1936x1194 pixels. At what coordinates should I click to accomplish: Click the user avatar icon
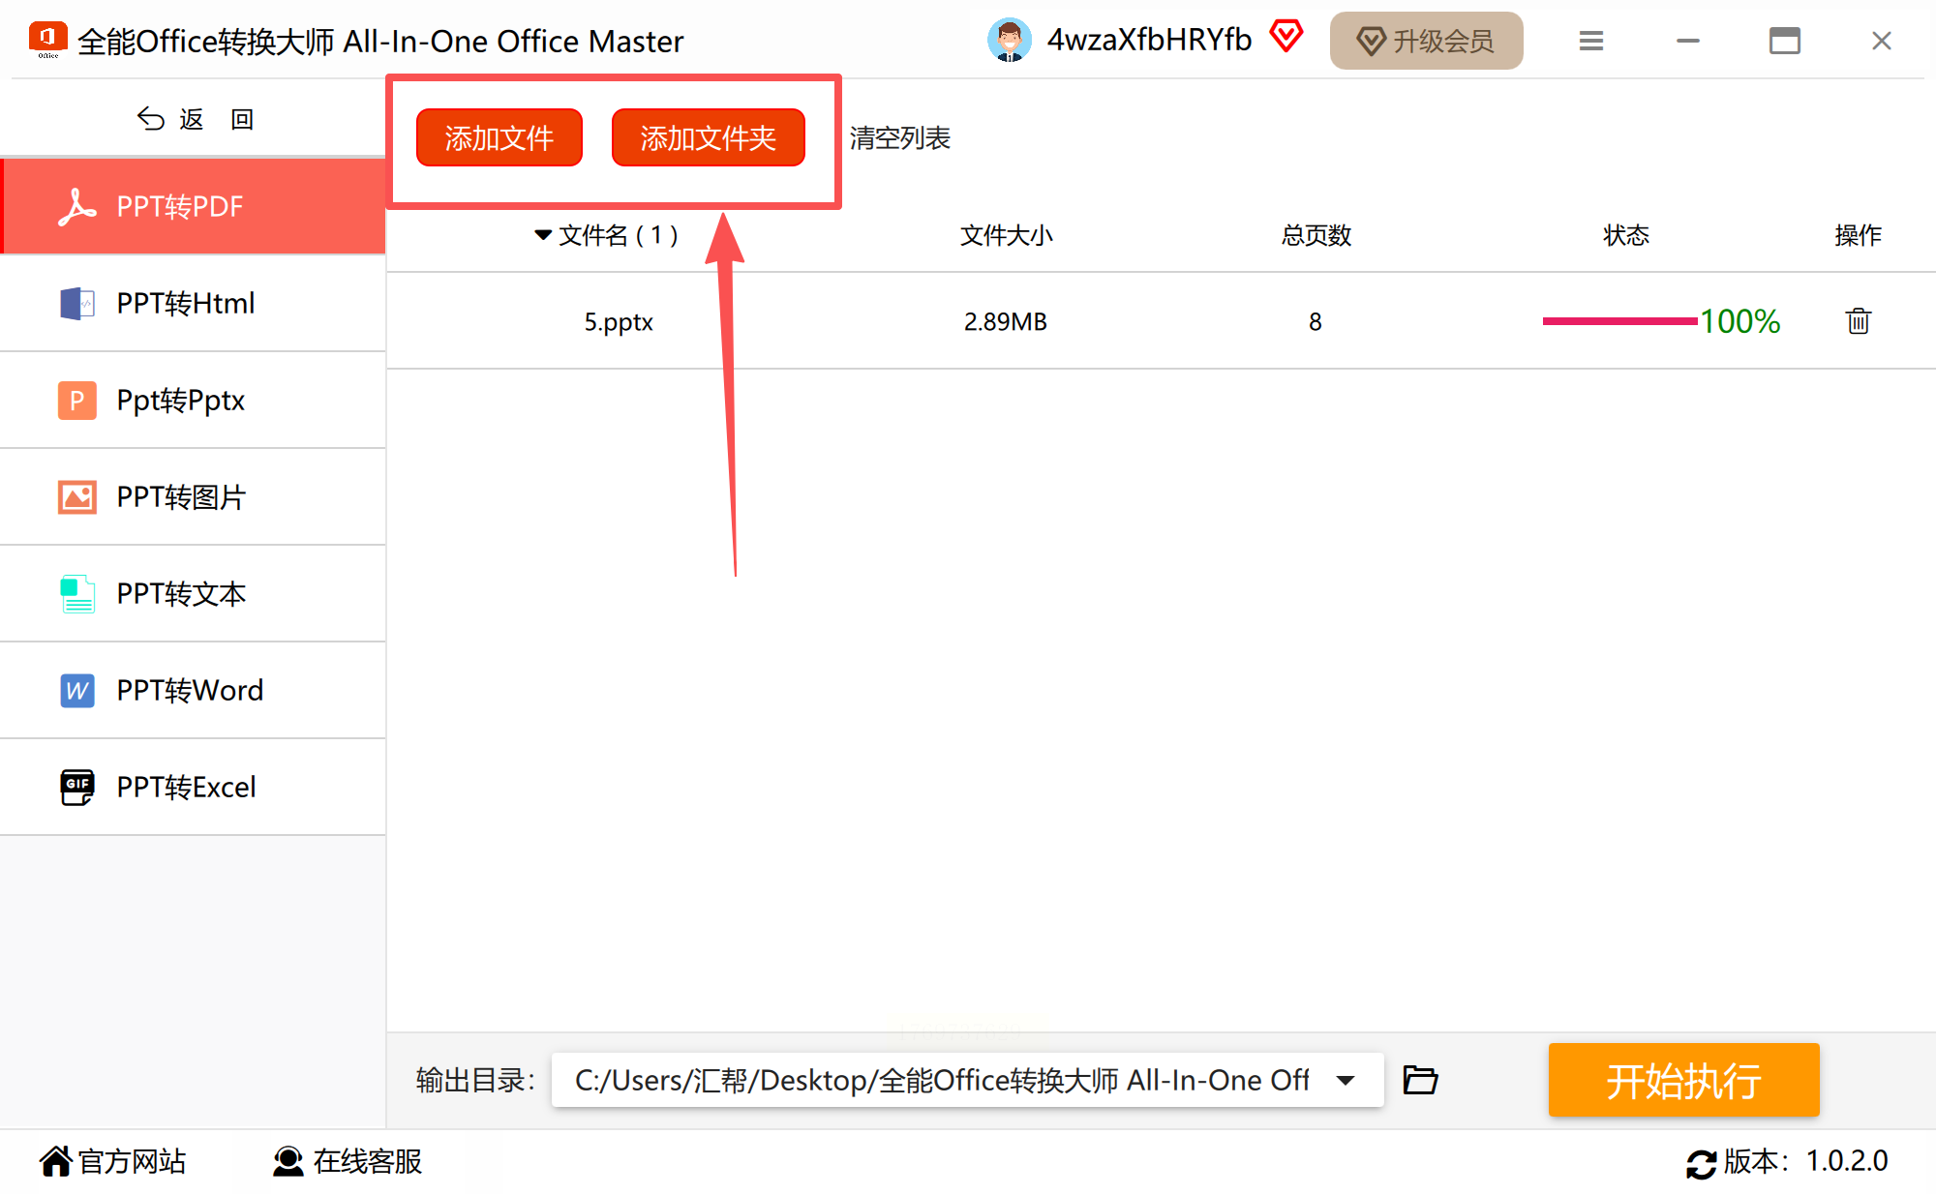click(x=1009, y=41)
